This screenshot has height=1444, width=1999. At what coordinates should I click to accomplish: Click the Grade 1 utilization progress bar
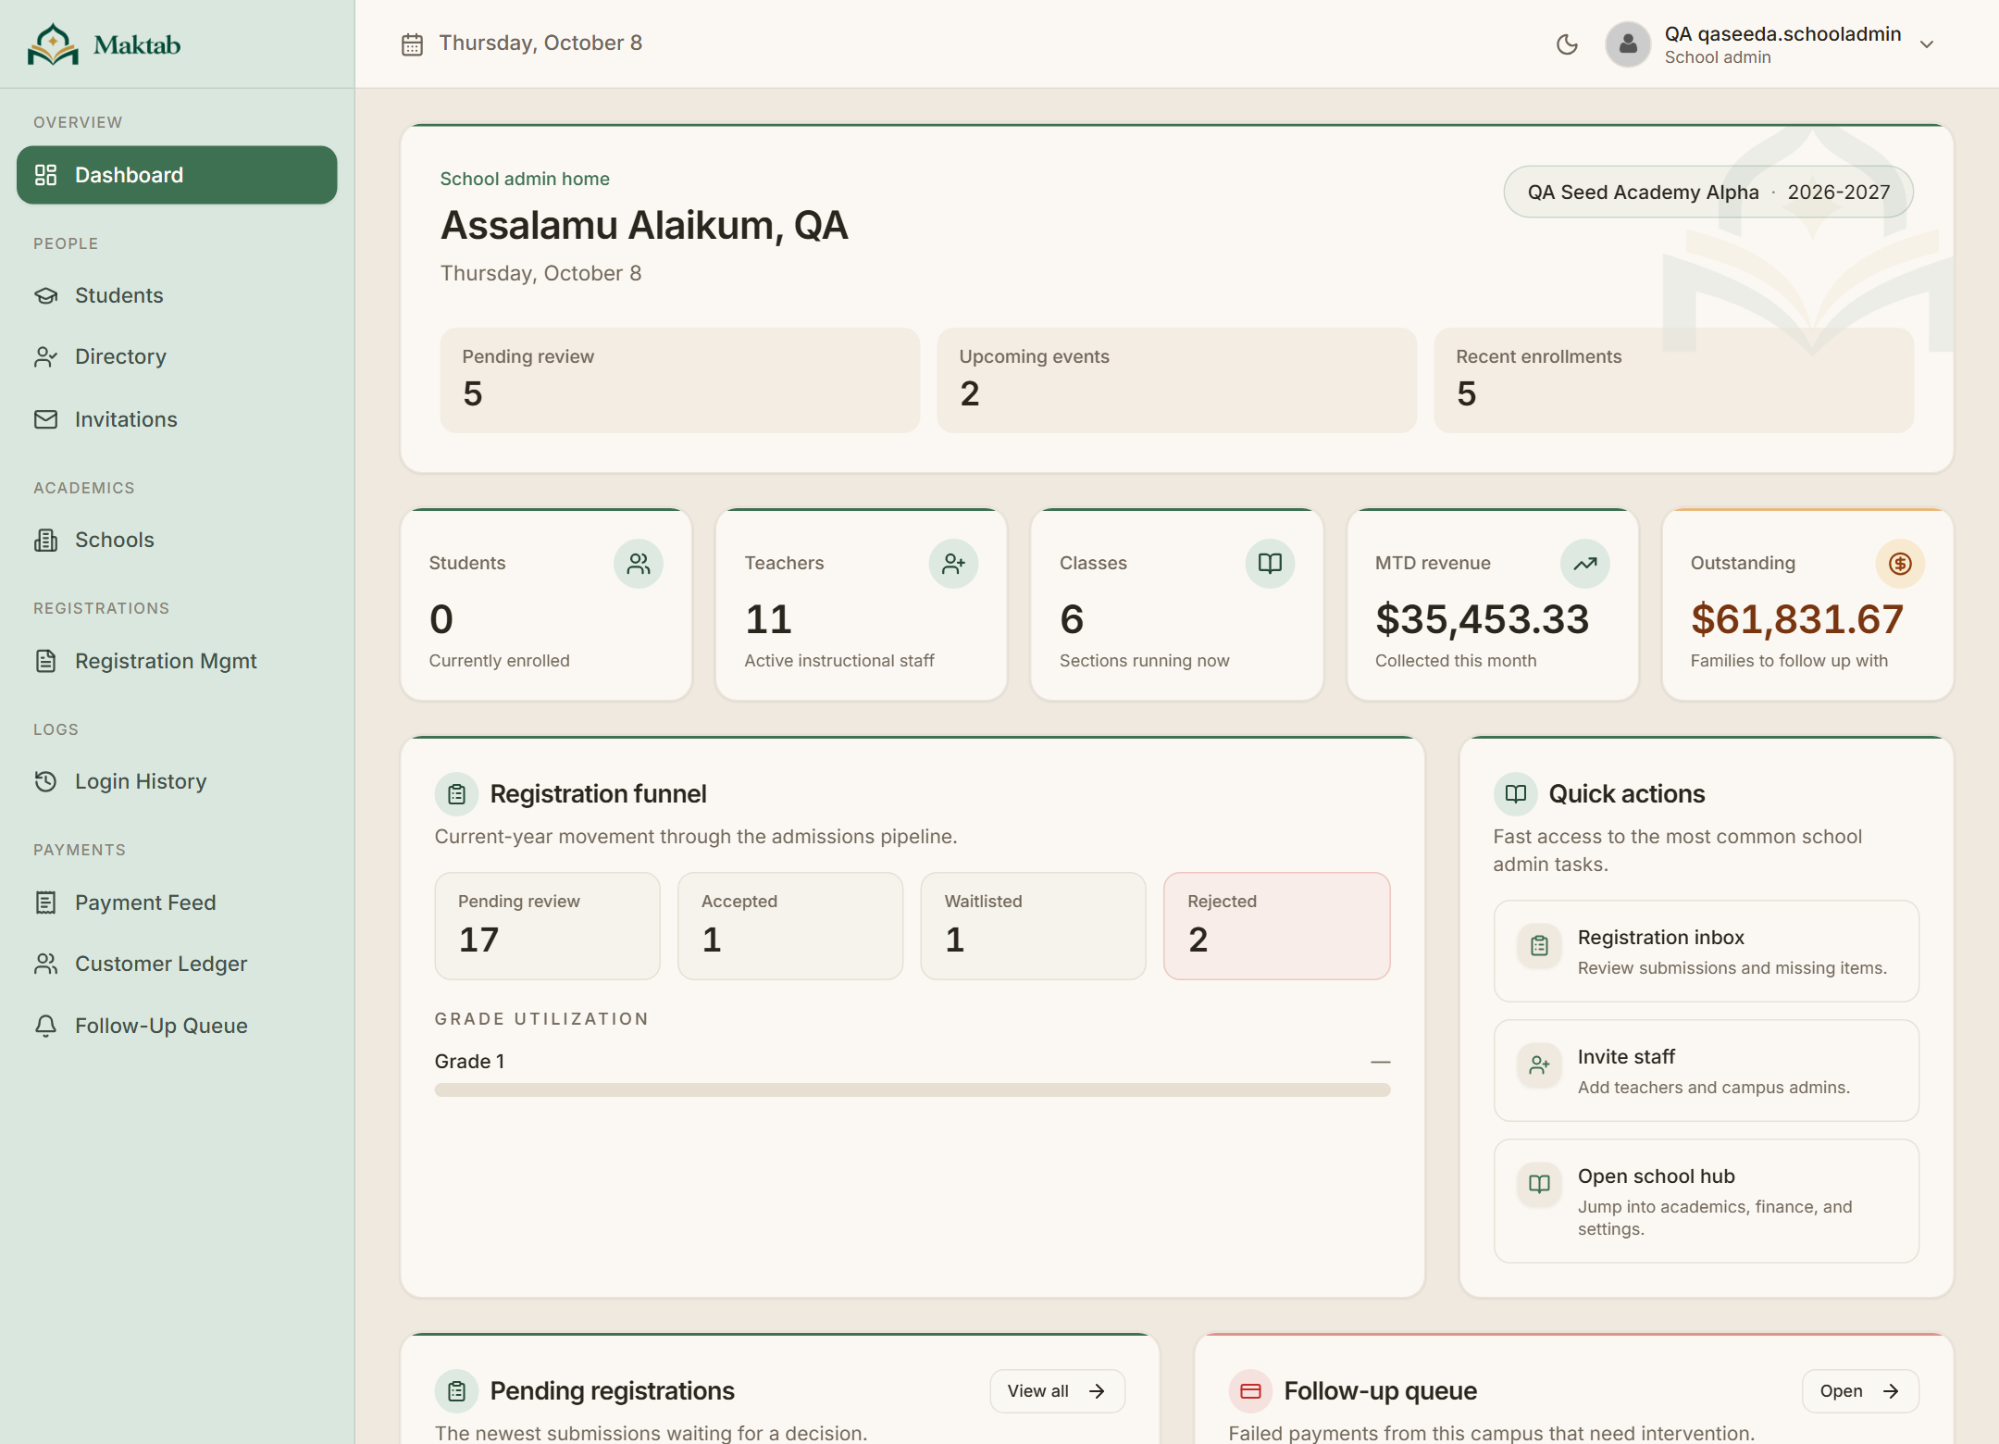point(913,1090)
